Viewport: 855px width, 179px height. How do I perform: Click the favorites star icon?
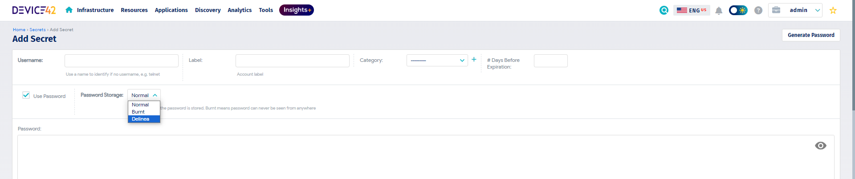point(833,10)
